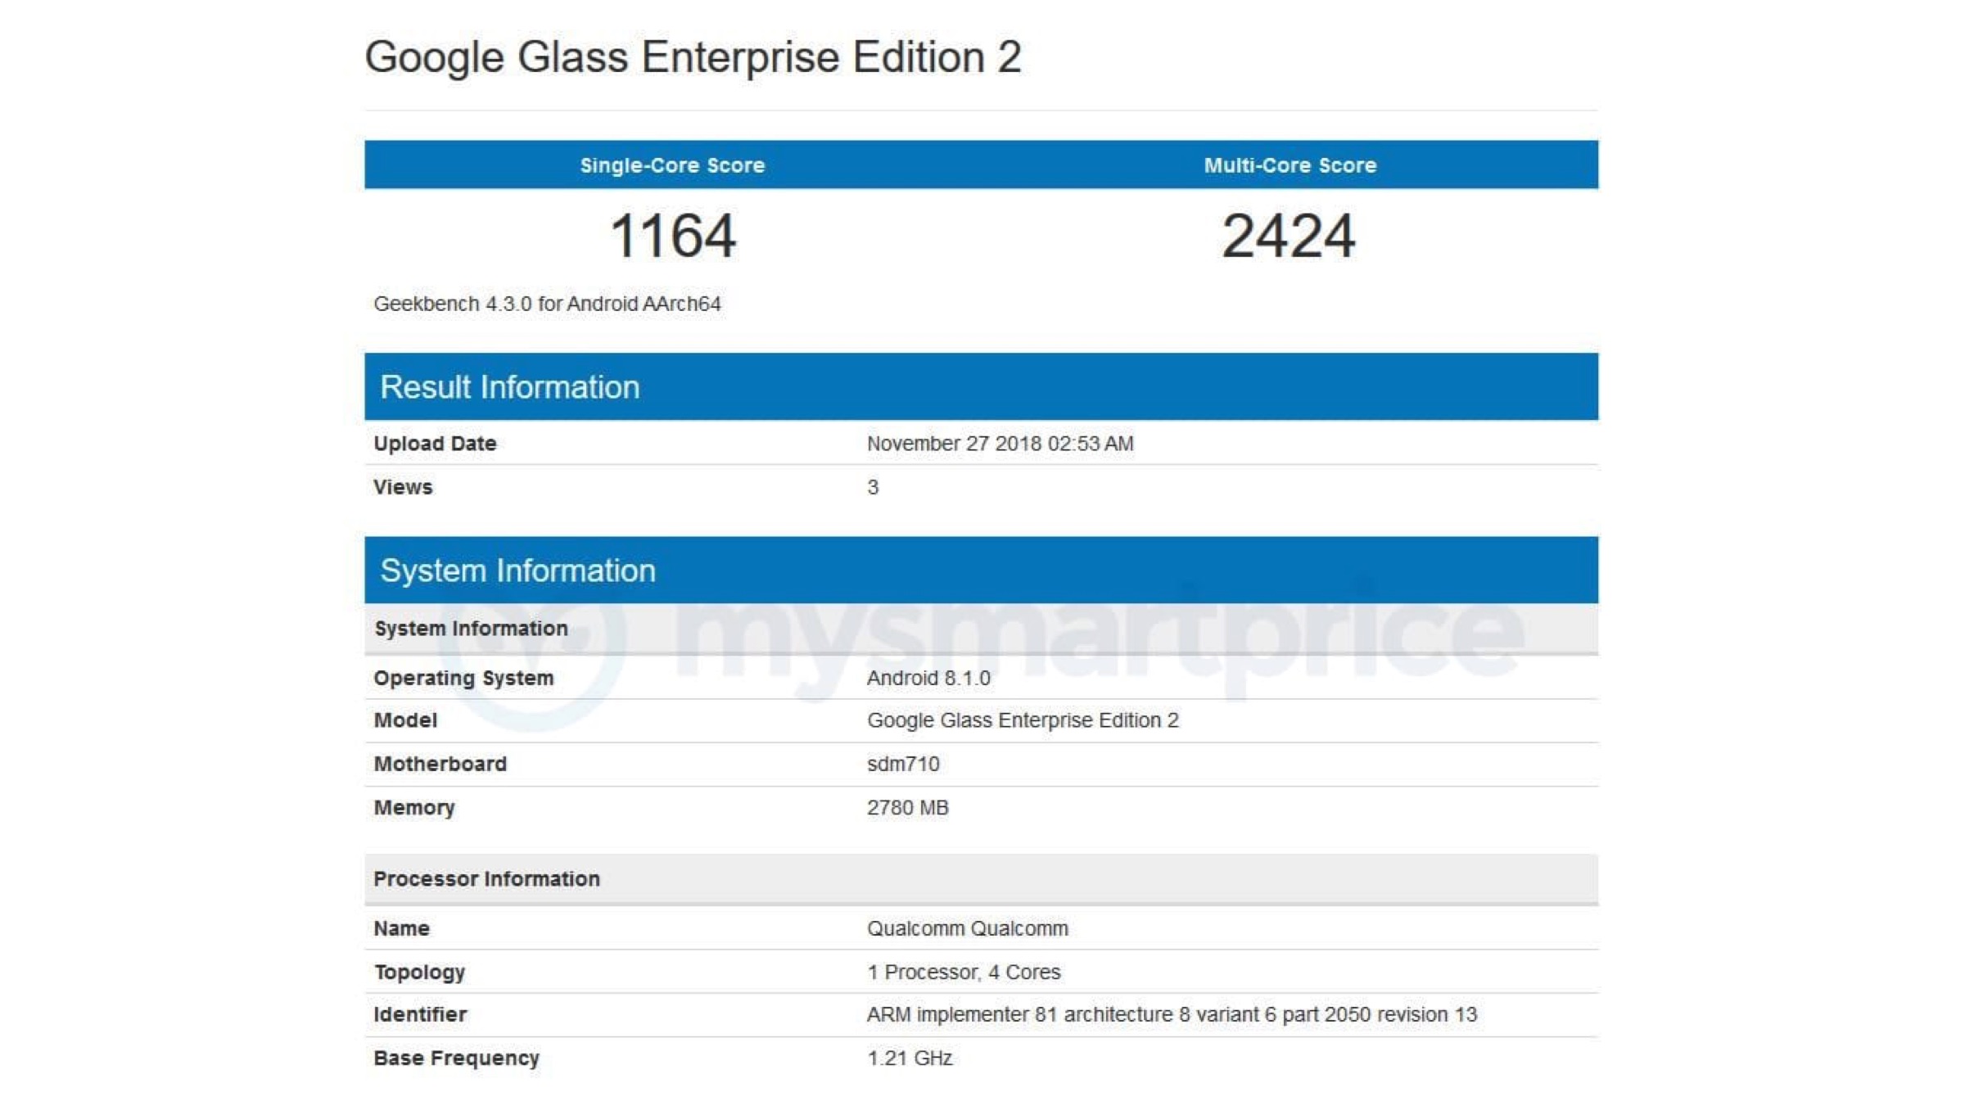Click the November 27 2018 upload date
Screen dimensions: 1965x1101
1000,444
